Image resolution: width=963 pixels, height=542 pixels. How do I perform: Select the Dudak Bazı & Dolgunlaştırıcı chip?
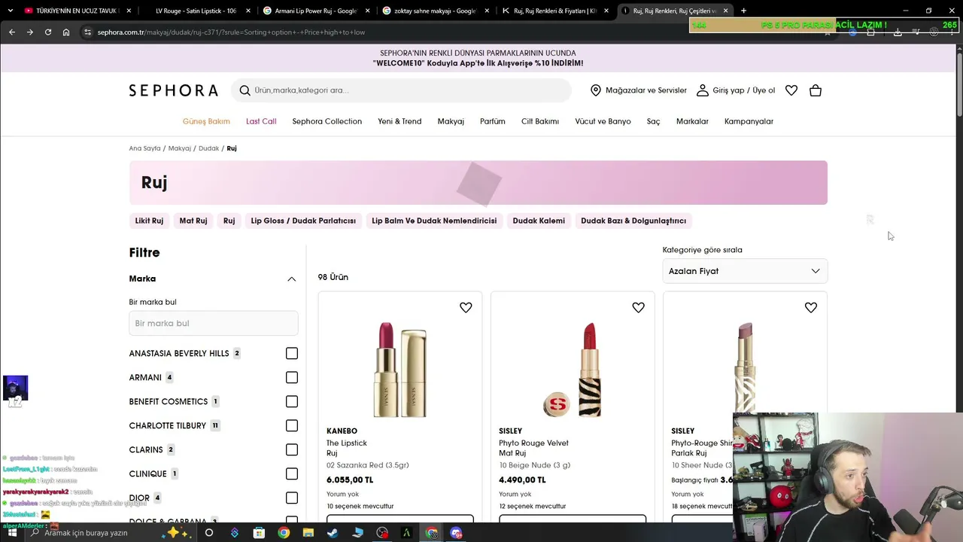[633, 221]
